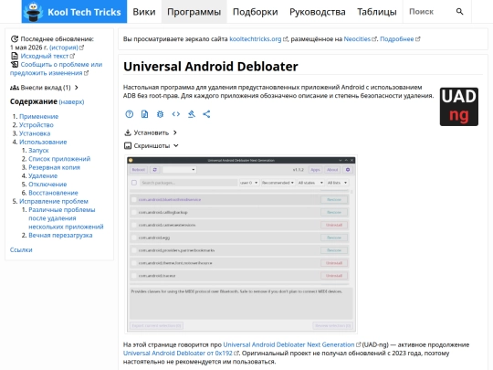Click the download icon beside Установить
The image size is (493, 370).
click(128, 132)
